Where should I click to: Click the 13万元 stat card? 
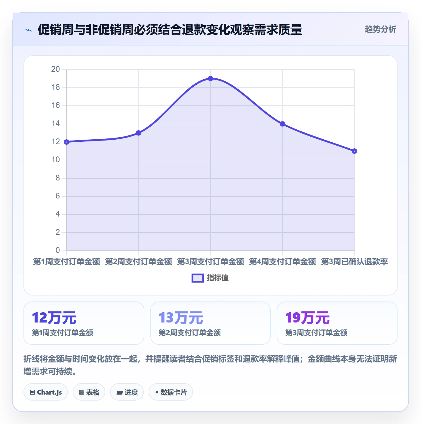(210, 323)
